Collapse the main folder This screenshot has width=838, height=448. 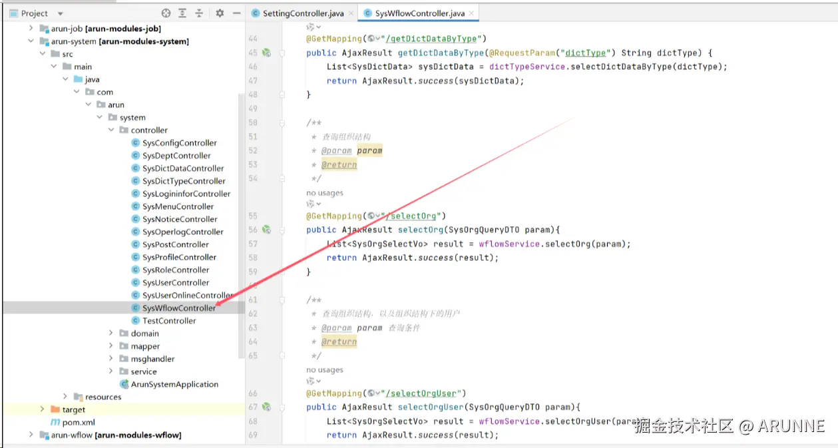tap(54, 67)
